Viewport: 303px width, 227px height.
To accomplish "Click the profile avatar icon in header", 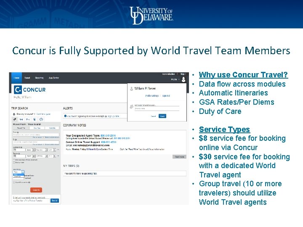I will pyautogui.click(x=183, y=79).
